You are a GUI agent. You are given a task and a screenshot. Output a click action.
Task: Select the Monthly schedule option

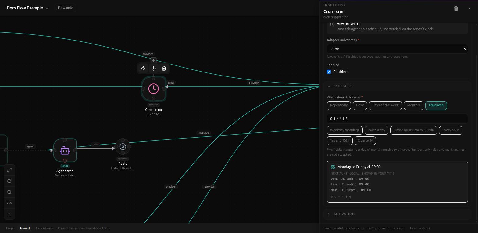[414, 105]
